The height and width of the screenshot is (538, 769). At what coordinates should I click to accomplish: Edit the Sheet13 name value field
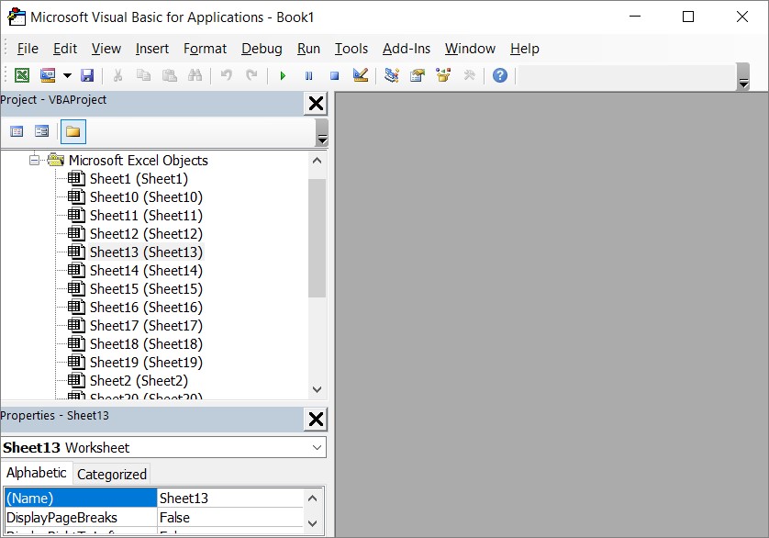230,498
